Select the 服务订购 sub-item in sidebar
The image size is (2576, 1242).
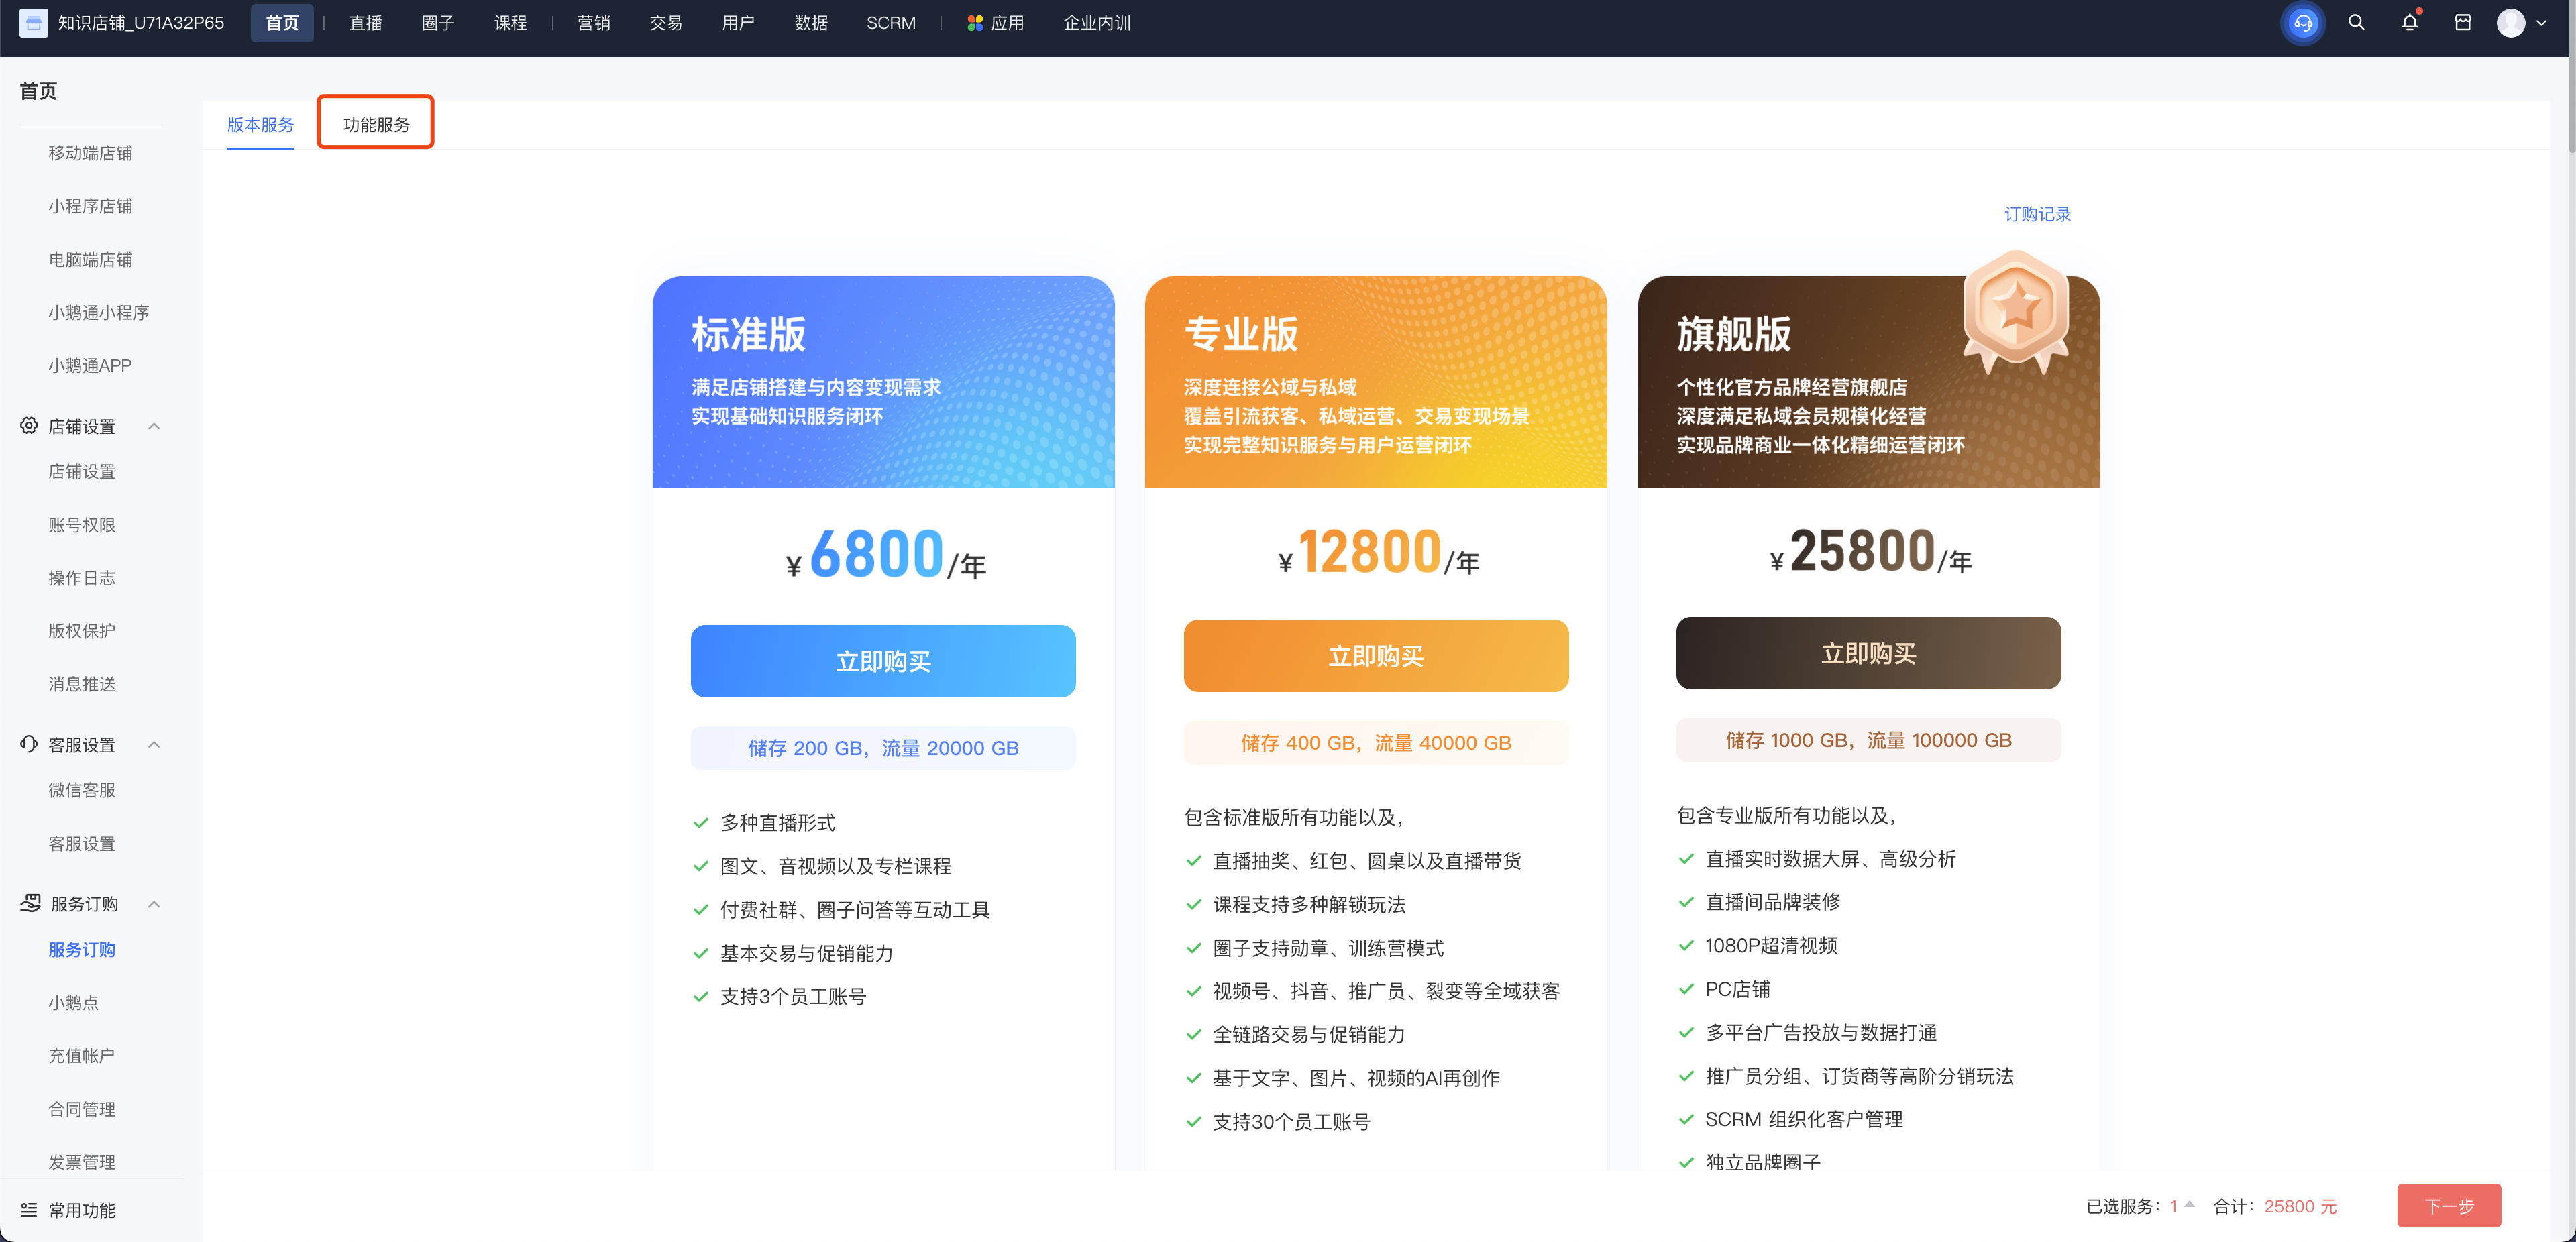[x=81, y=949]
